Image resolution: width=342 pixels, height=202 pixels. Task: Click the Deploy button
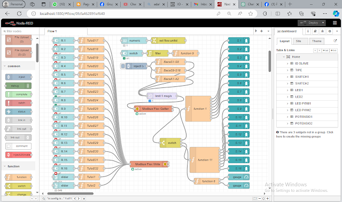pos(309,23)
